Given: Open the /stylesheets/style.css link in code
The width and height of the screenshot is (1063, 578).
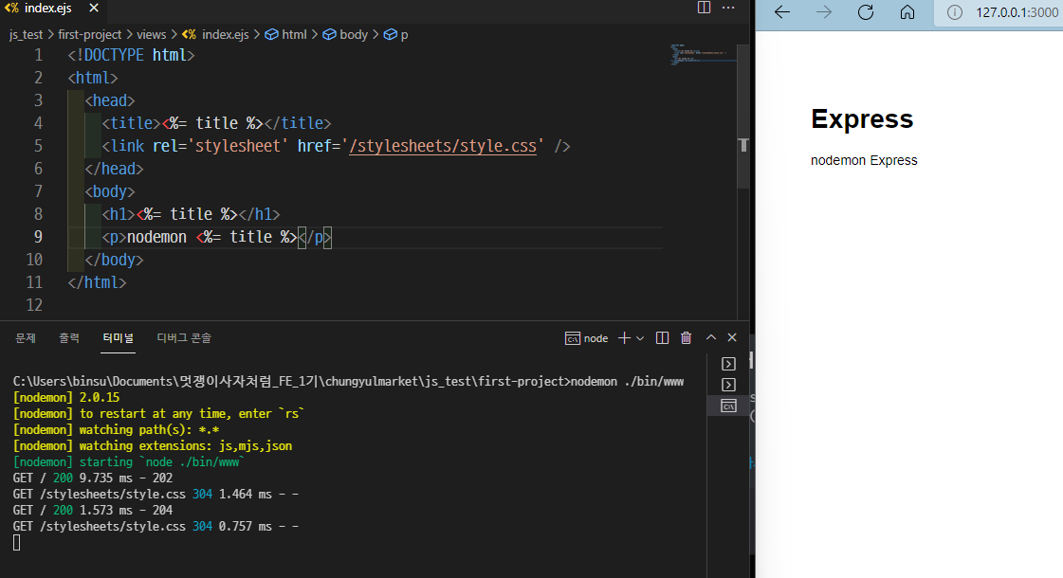Looking at the screenshot, I should 443,146.
